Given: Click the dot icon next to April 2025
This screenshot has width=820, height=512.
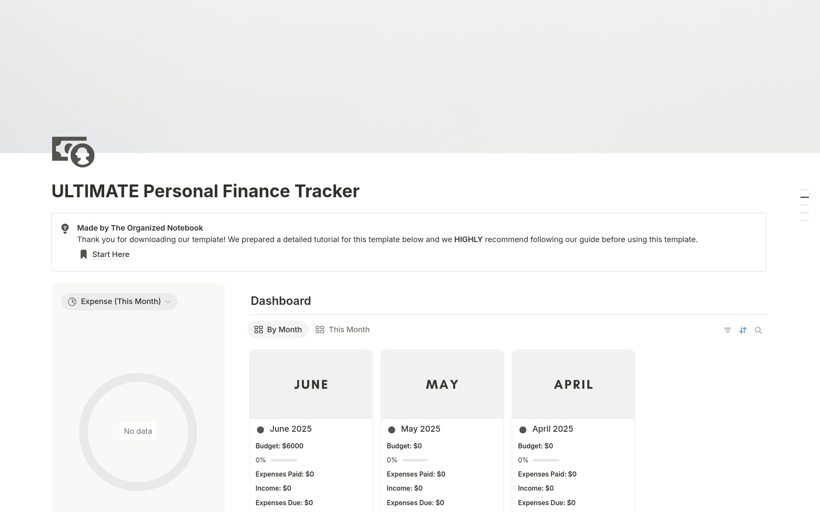Looking at the screenshot, I should 523,430.
